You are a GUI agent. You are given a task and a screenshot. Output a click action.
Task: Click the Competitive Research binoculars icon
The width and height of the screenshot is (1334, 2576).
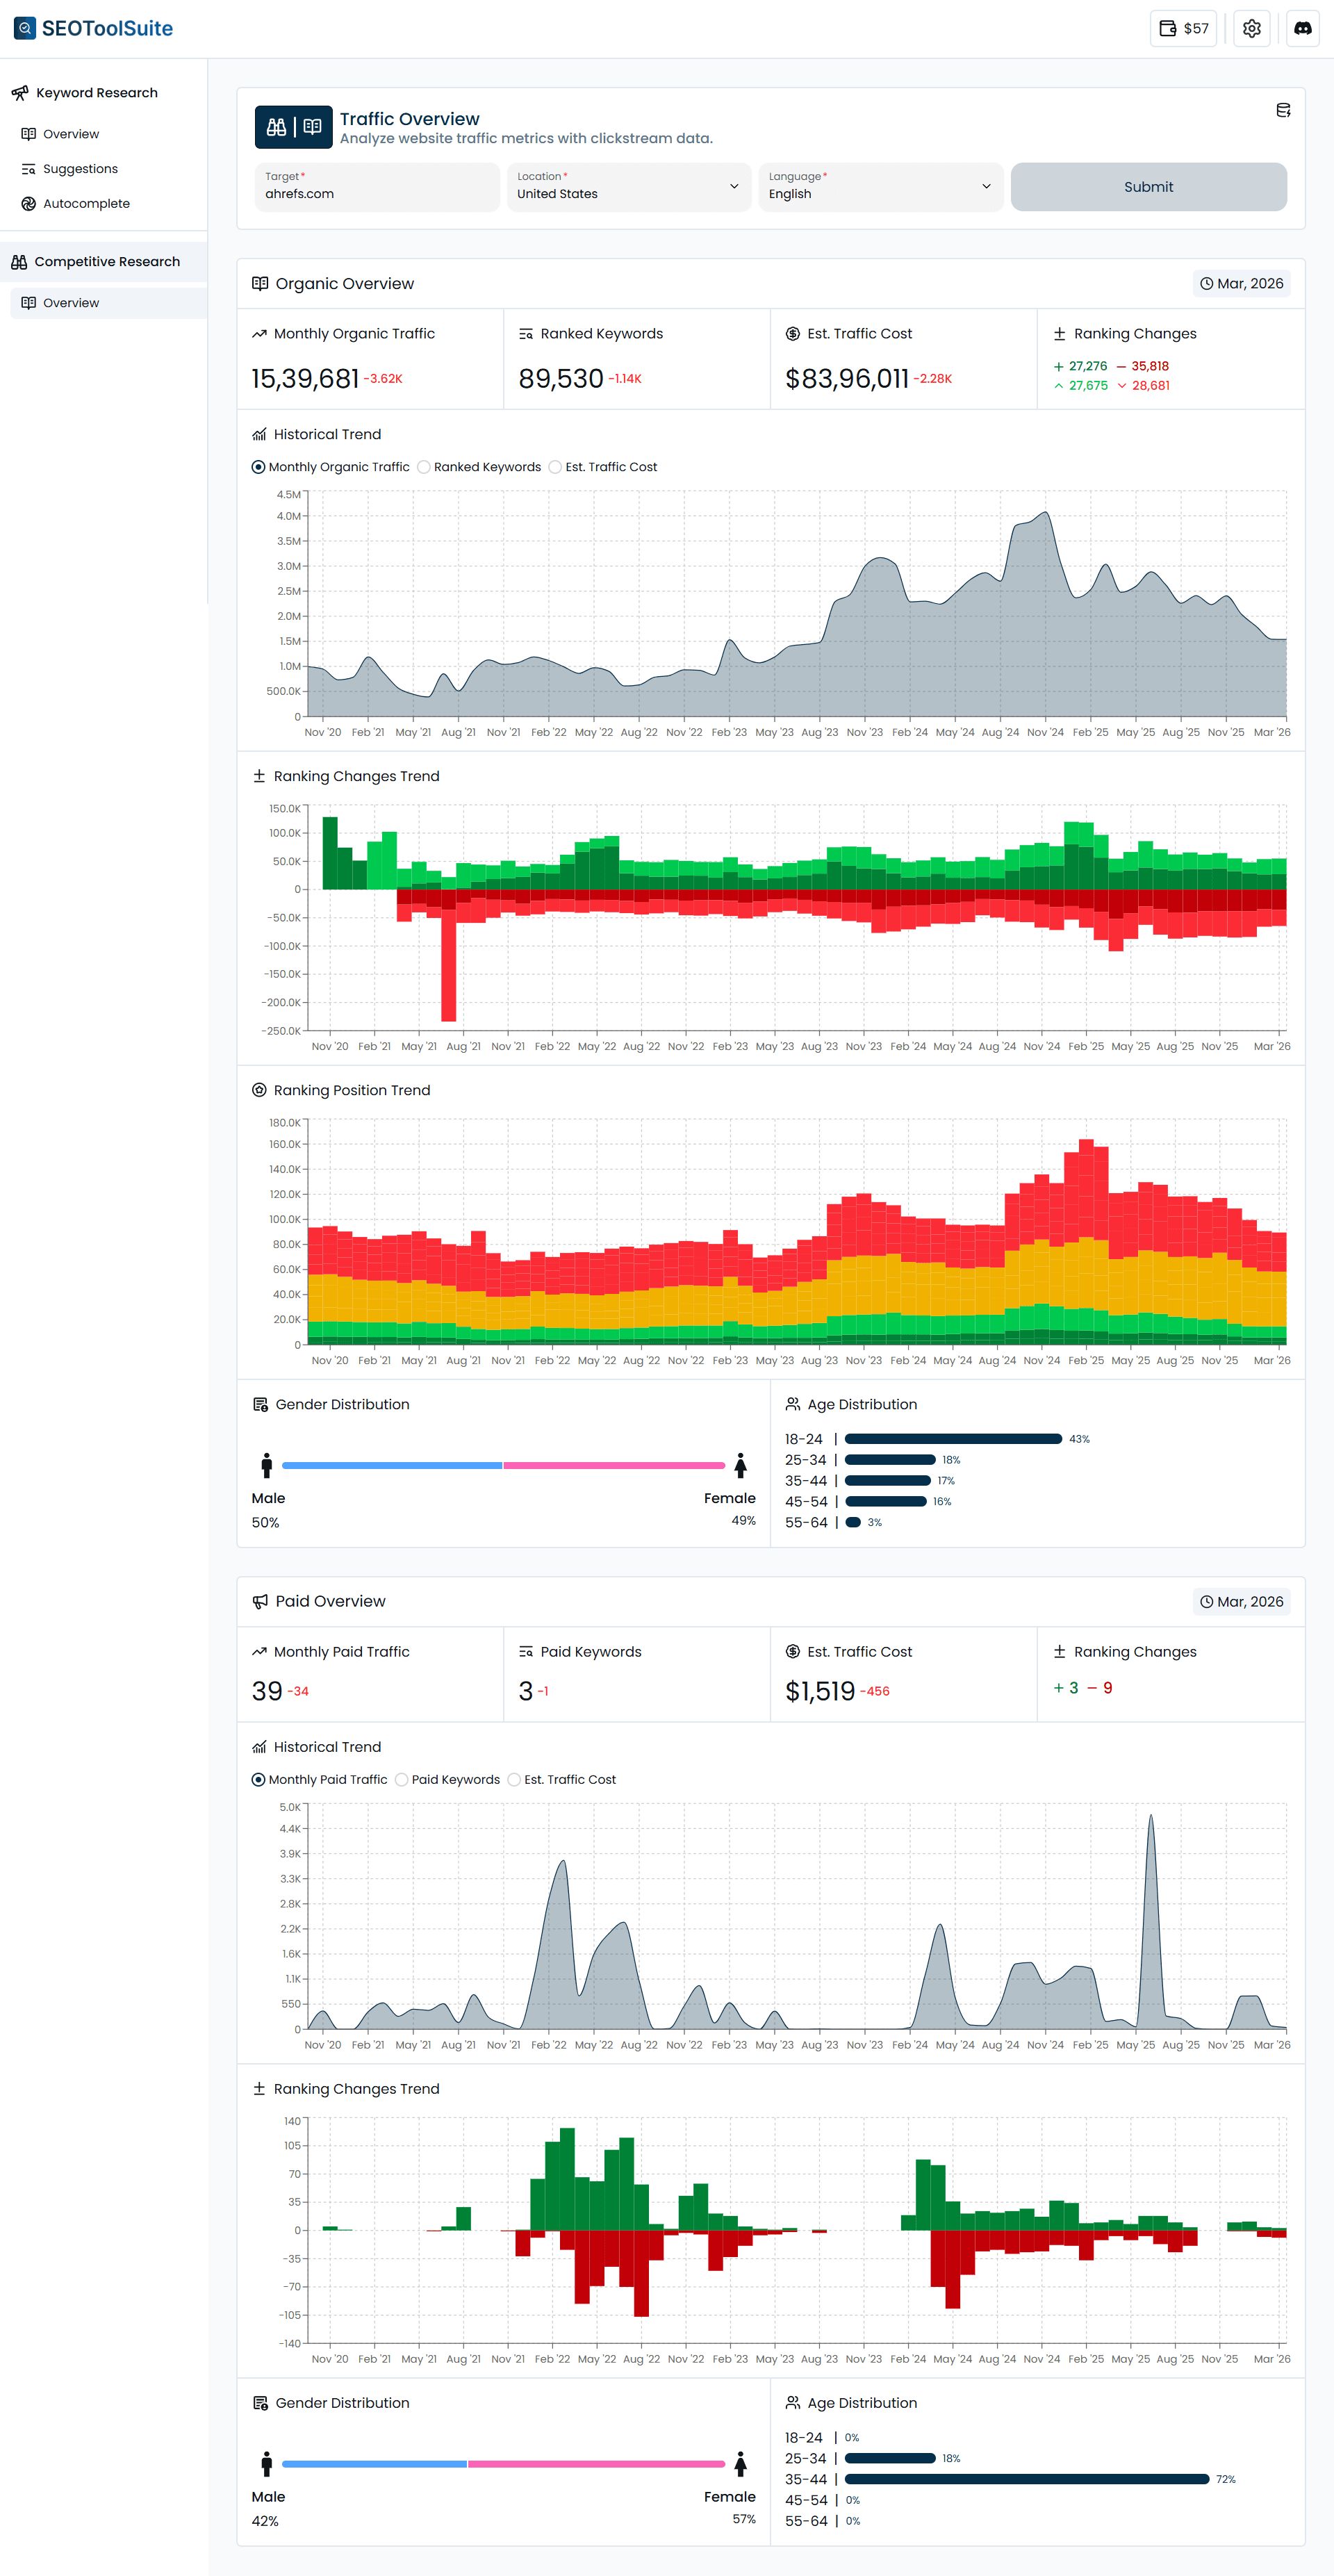20,261
